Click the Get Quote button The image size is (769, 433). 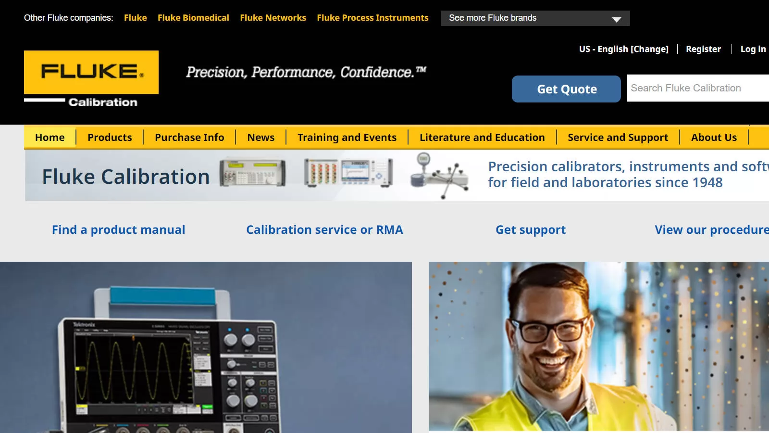pyautogui.click(x=566, y=89)
